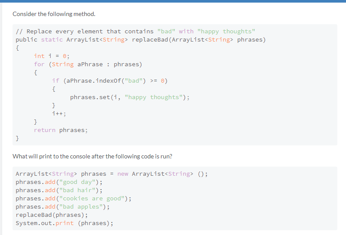Click the replaceBad(phrases); call line

tap(51, 215)
